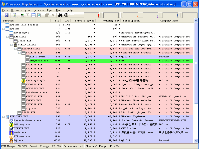Sort by the CPU column header
Screen dimensions: 199x149
67,21
